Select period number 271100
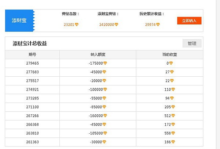The height and width of the screenshot is (149, 220). 32,107
